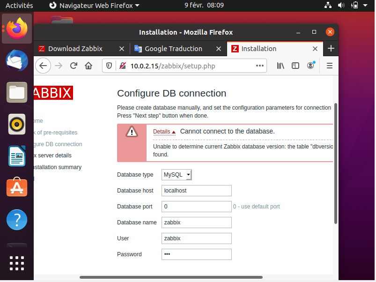Image resolution: width=376 pixels, height=282 pixels.
Task: Toggle the sidebar view icon
Action: point(295,66)
